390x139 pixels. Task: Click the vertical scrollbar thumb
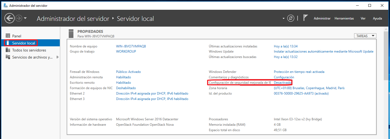[x=386, y=56]
